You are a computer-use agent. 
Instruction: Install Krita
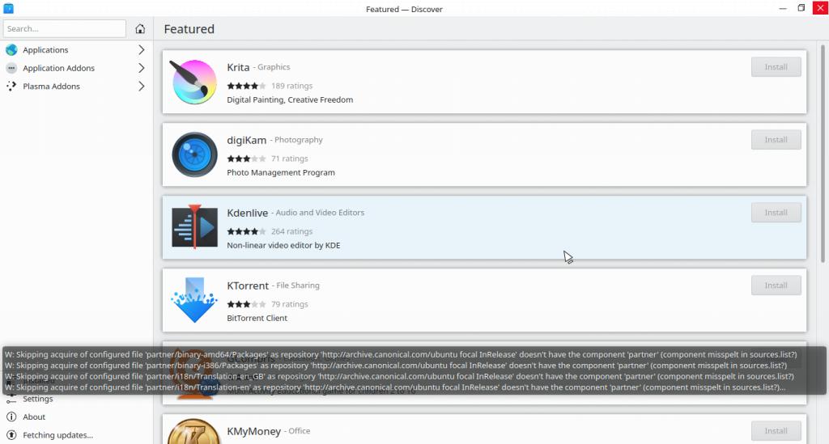[776, 67]
